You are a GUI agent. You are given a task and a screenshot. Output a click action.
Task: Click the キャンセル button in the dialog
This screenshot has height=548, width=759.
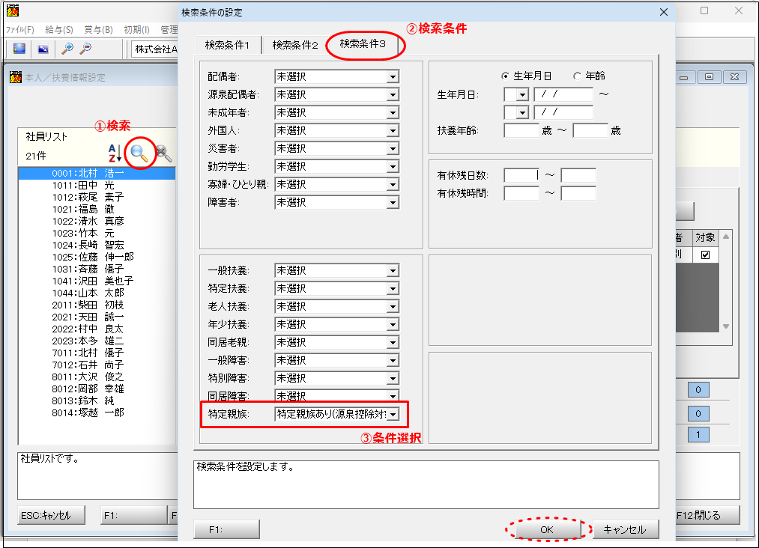(624, 529)
